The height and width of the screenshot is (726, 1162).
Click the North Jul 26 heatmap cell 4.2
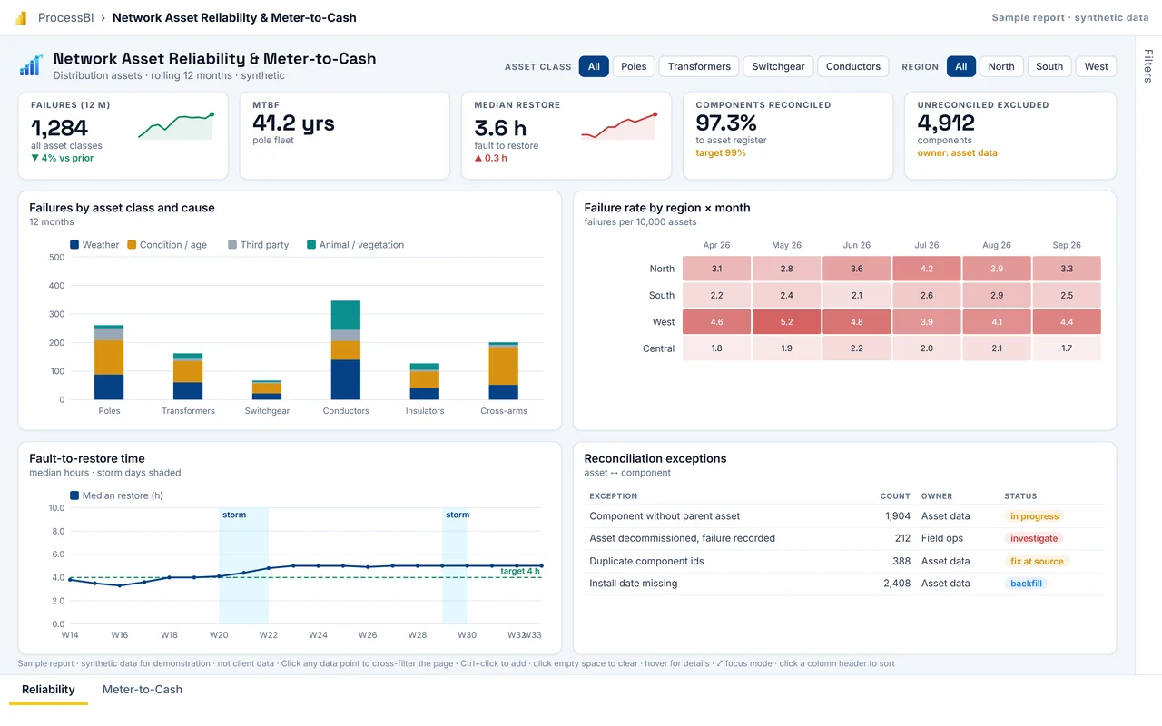[x=927, y=269]
